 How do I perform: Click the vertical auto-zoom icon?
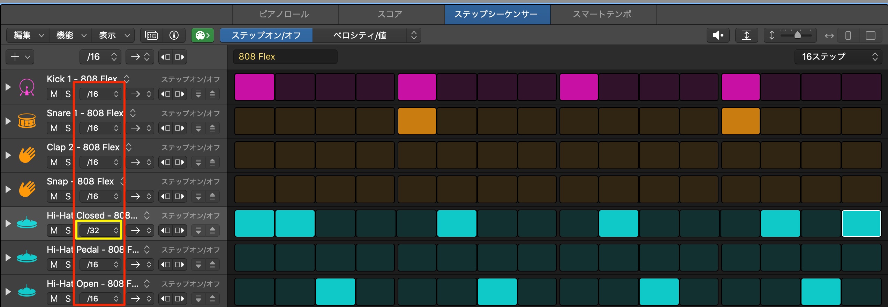point(746,35)
